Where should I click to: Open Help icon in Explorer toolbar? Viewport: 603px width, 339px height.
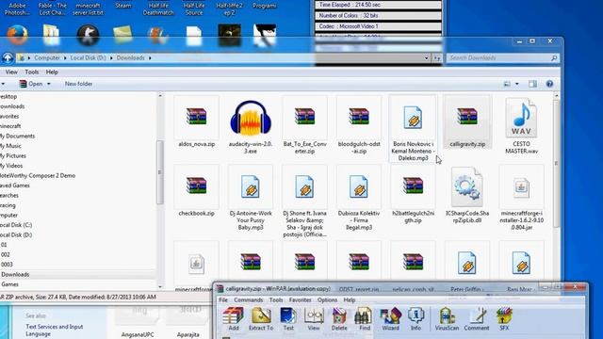point(549,84)
